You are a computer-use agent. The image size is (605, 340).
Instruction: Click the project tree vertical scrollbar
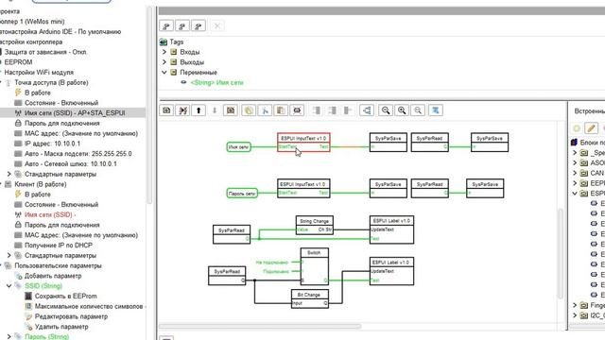[150, 106]
